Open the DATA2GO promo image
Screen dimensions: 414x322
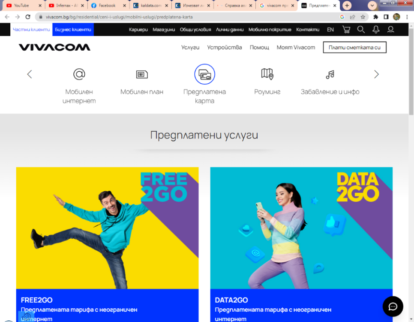301,228
